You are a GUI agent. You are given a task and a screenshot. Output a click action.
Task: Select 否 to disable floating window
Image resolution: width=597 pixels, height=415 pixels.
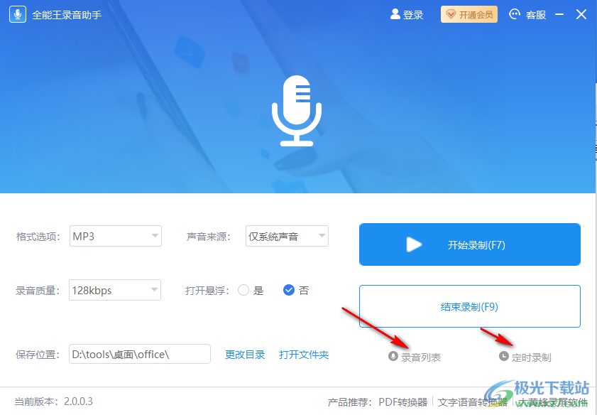click(289, 290)
